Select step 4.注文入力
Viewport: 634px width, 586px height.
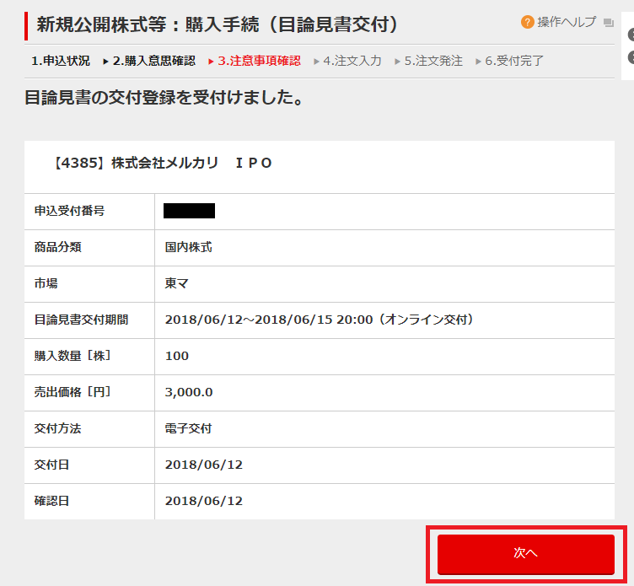click(352, 61)
